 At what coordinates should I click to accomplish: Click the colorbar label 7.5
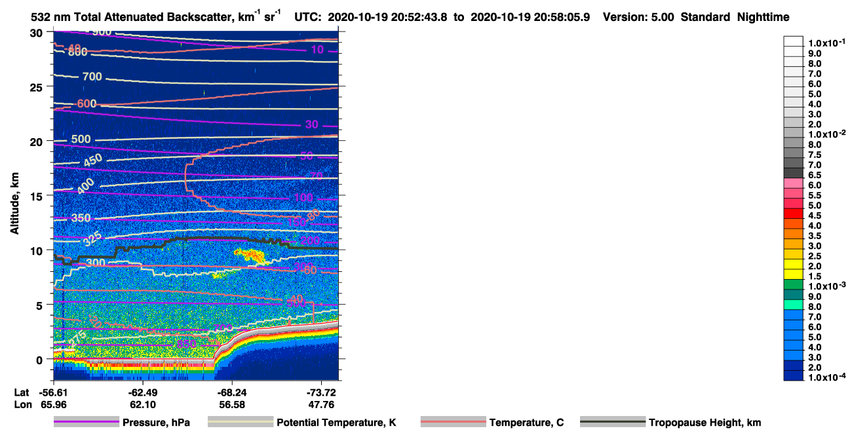(x=816, y=155)
